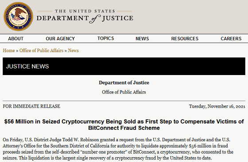Screen dimensions: 248x162
Task: Follow the Home breadcrumb link
Action: (9, 50)
